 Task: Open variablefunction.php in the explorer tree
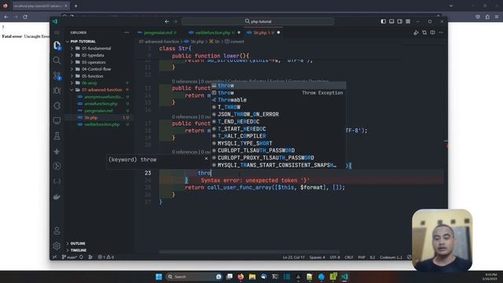99,124
